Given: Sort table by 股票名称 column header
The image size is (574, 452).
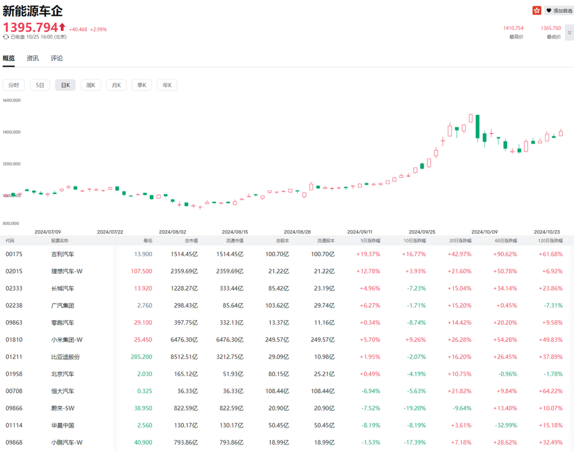Looking at the screenshot, I should tap(60, 241).
